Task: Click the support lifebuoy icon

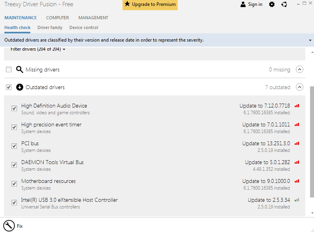Action: [284, 4]
